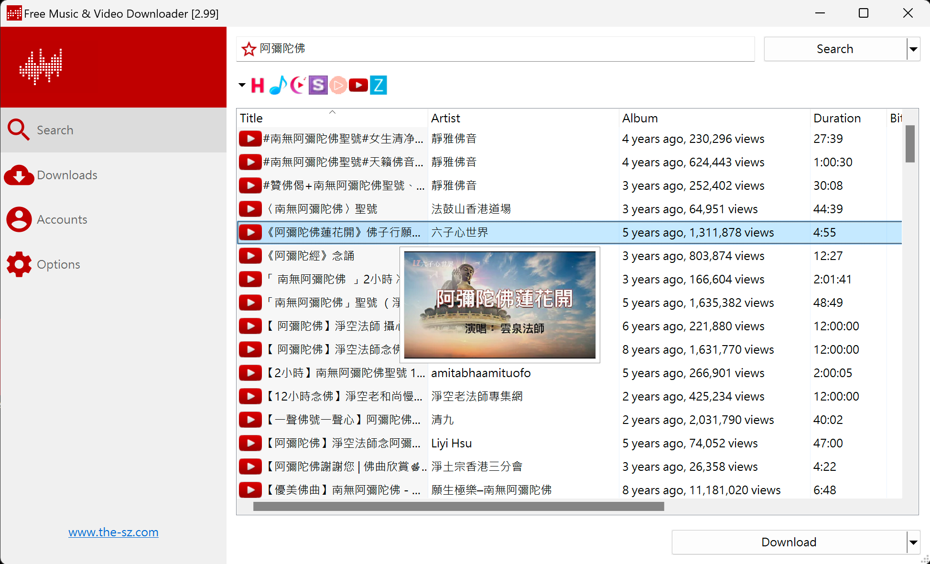930x564 pixels.
Task: Click YouTube icon of row lasting 2:01:41
Action: [x=250, y=279]
